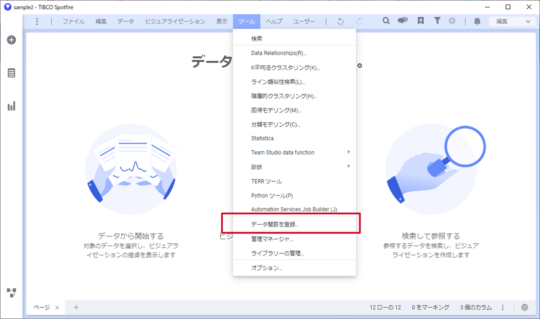Click the search magnifier icon in toolbar
This screenshot has height=319, width=540.
[x=386, y=21]
